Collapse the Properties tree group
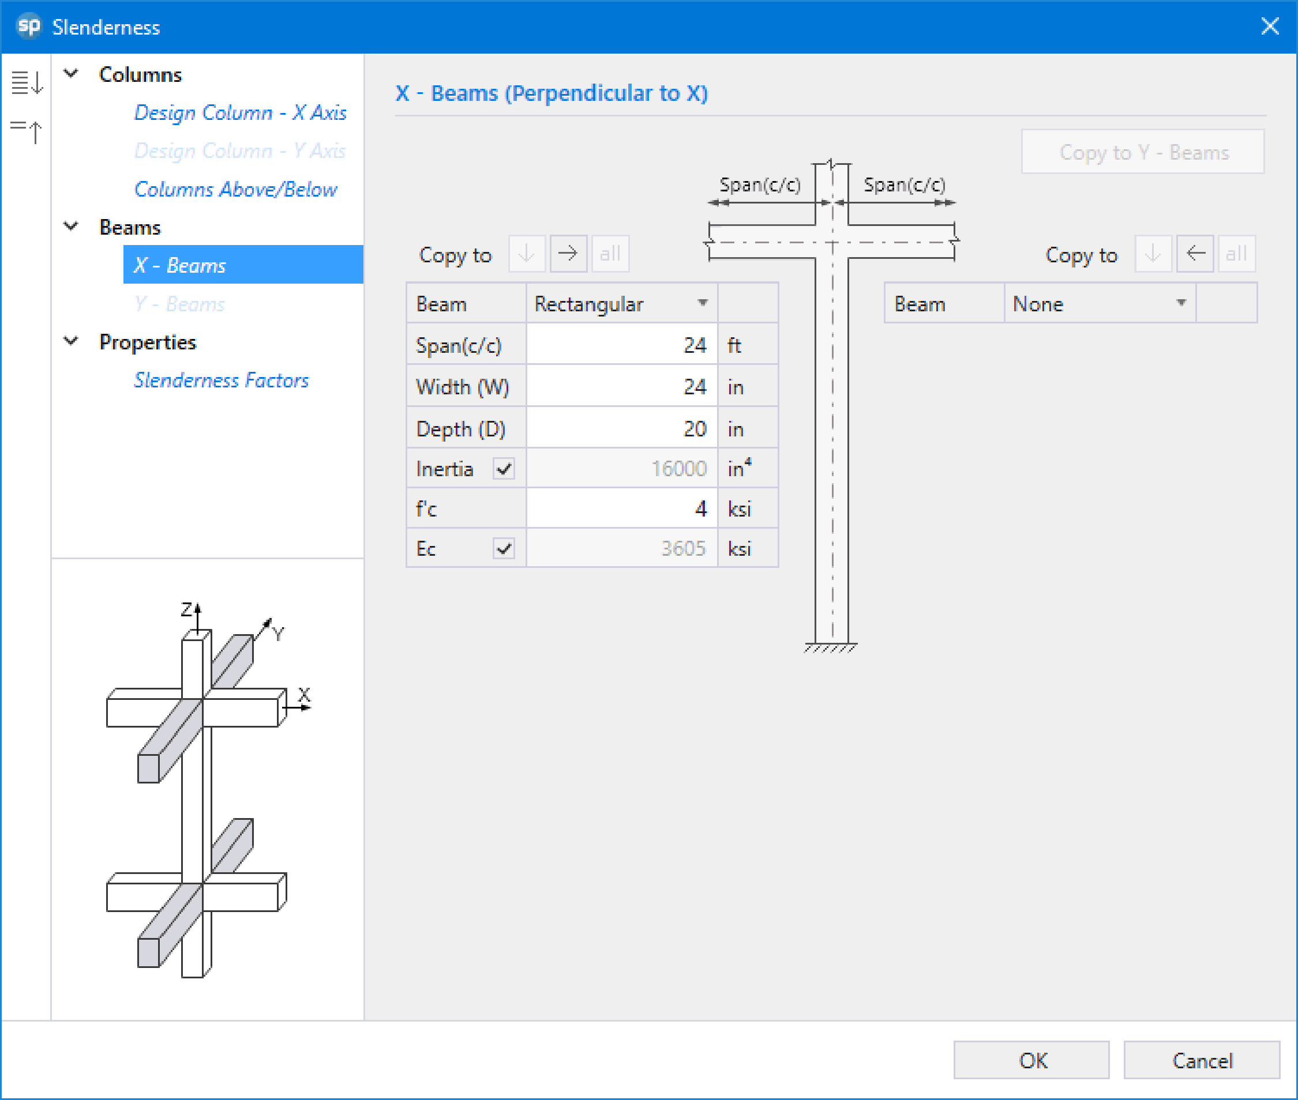The height and width of the screenshot is (1100, 1298). click(x=71, y=341)
